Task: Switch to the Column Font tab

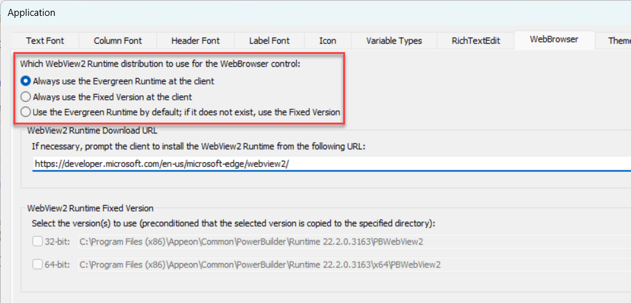Action: 118,41
